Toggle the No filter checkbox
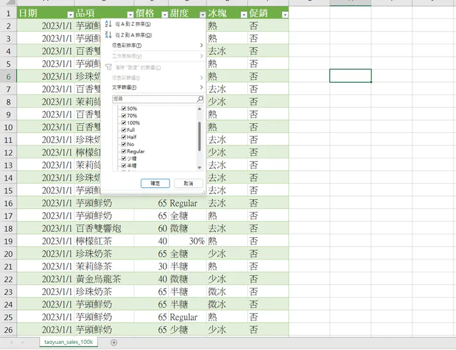This screenshot has height=350, width=456. pyautogui.click(x=124, y=144)
